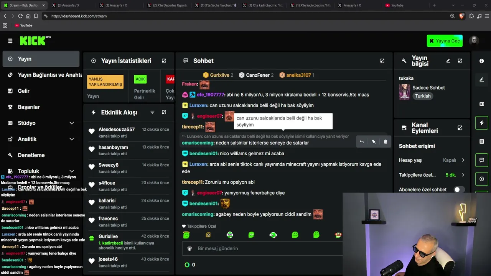Screen dimensions: 491x276
Task: Click hasanbayram in activity feed
Action: pyautogui.click(x=129, y=150)
